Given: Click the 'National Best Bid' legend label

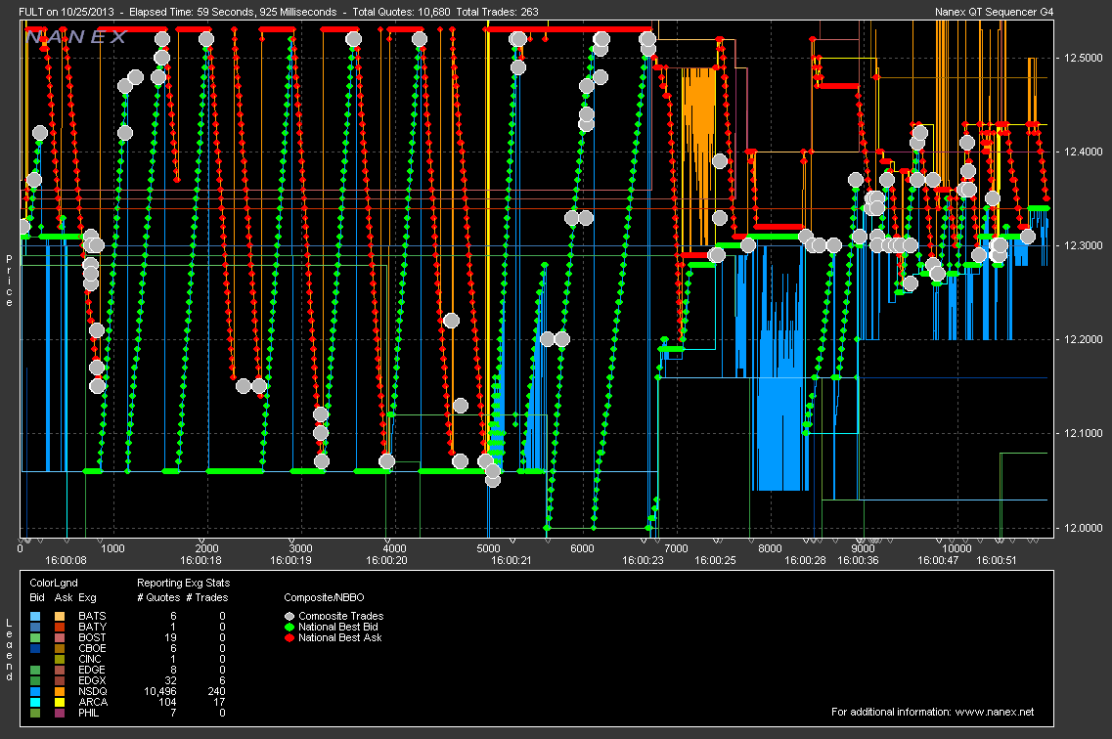Looking at the screenshot, I should [x=338, y=627].
